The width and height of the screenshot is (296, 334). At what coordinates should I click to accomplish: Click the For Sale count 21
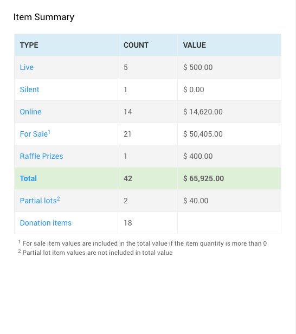(x=127, y=134)
